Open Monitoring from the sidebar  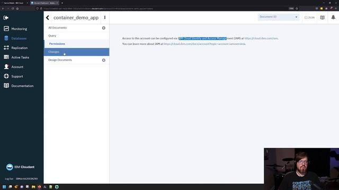click(19, 29)
